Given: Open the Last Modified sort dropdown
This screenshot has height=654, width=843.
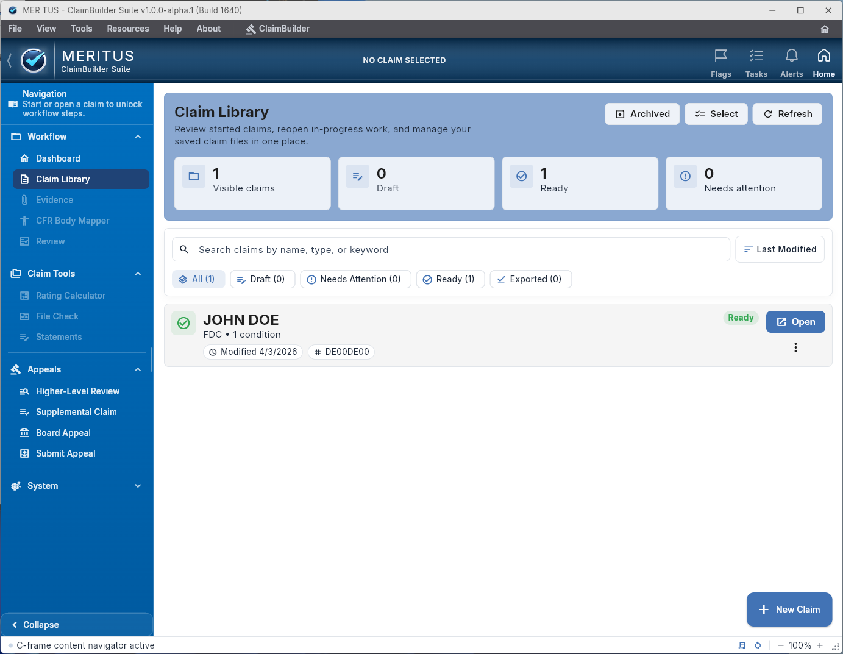Looking at the screenshot, I should point(780,249).
